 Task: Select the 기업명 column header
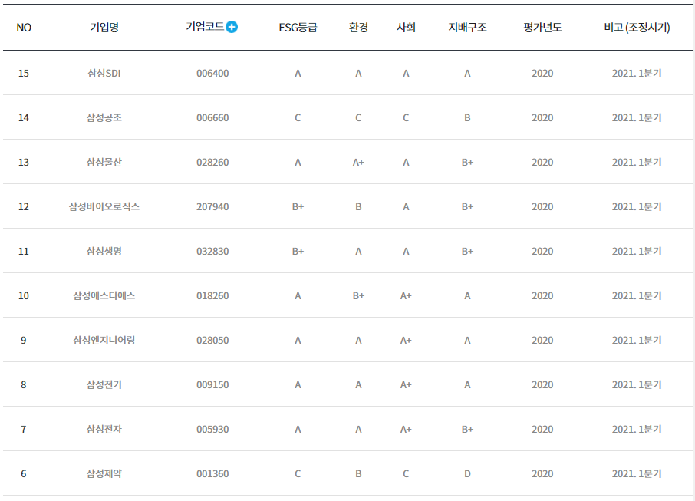pyautogui.click(x=104, y=28)
